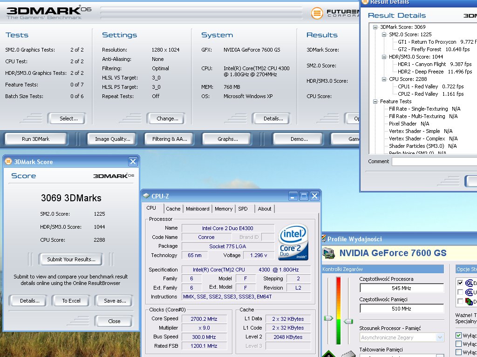Click the 3DMark Score window title icon

(x=8, y=161)
